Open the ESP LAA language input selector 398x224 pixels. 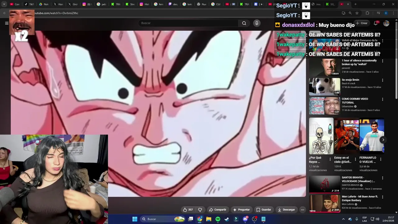click(x=364, y=219)
